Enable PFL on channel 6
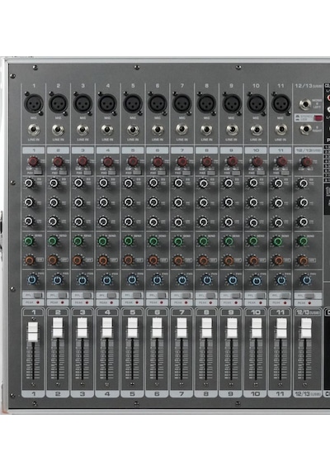This screenshot has height=471, width=330. pyautogui.click(x=162, y=295)
